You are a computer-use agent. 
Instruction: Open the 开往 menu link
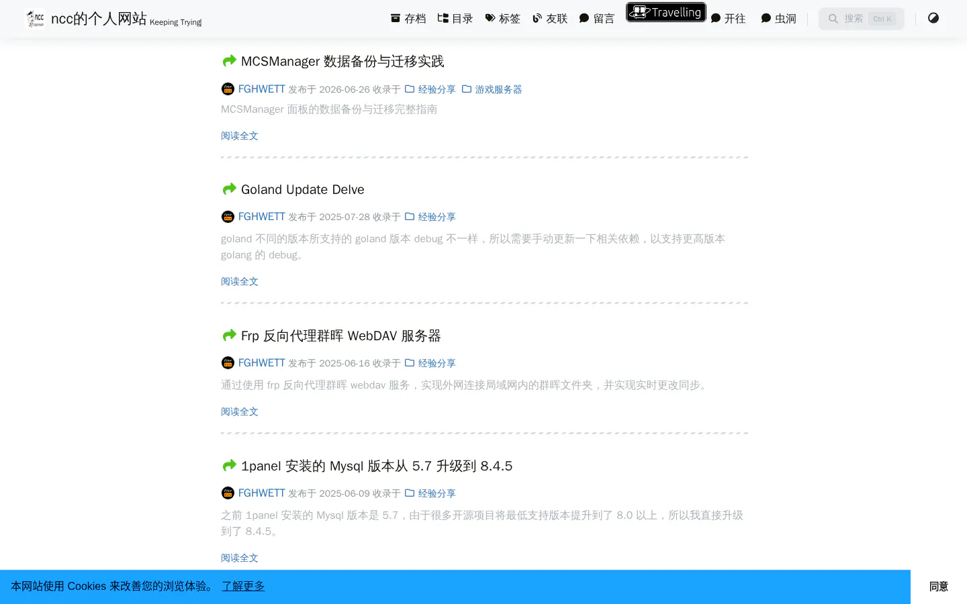728,19
